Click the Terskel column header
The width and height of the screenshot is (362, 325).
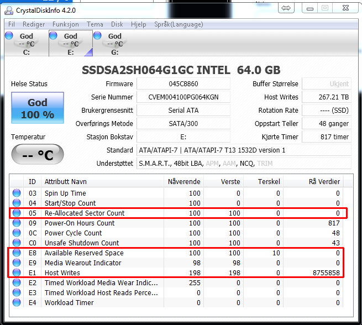(264, 181)
